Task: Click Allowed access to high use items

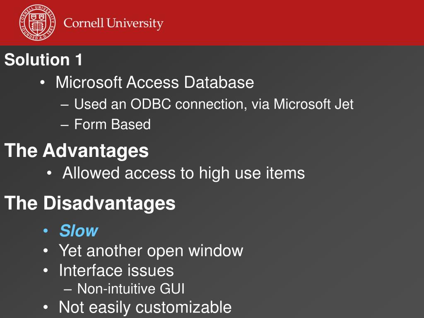Action: point(183,173)
